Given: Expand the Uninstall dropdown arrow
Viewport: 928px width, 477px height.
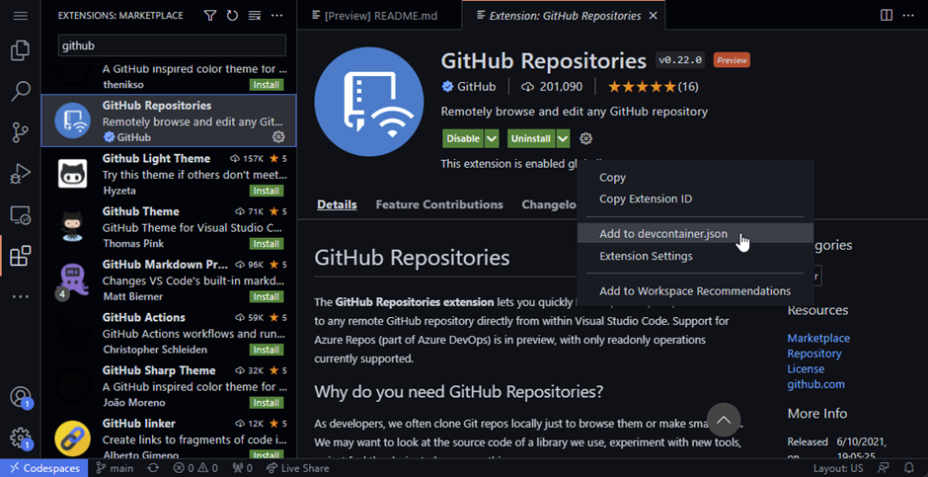Looking at the screenshot, I should [x=563, y=138].
